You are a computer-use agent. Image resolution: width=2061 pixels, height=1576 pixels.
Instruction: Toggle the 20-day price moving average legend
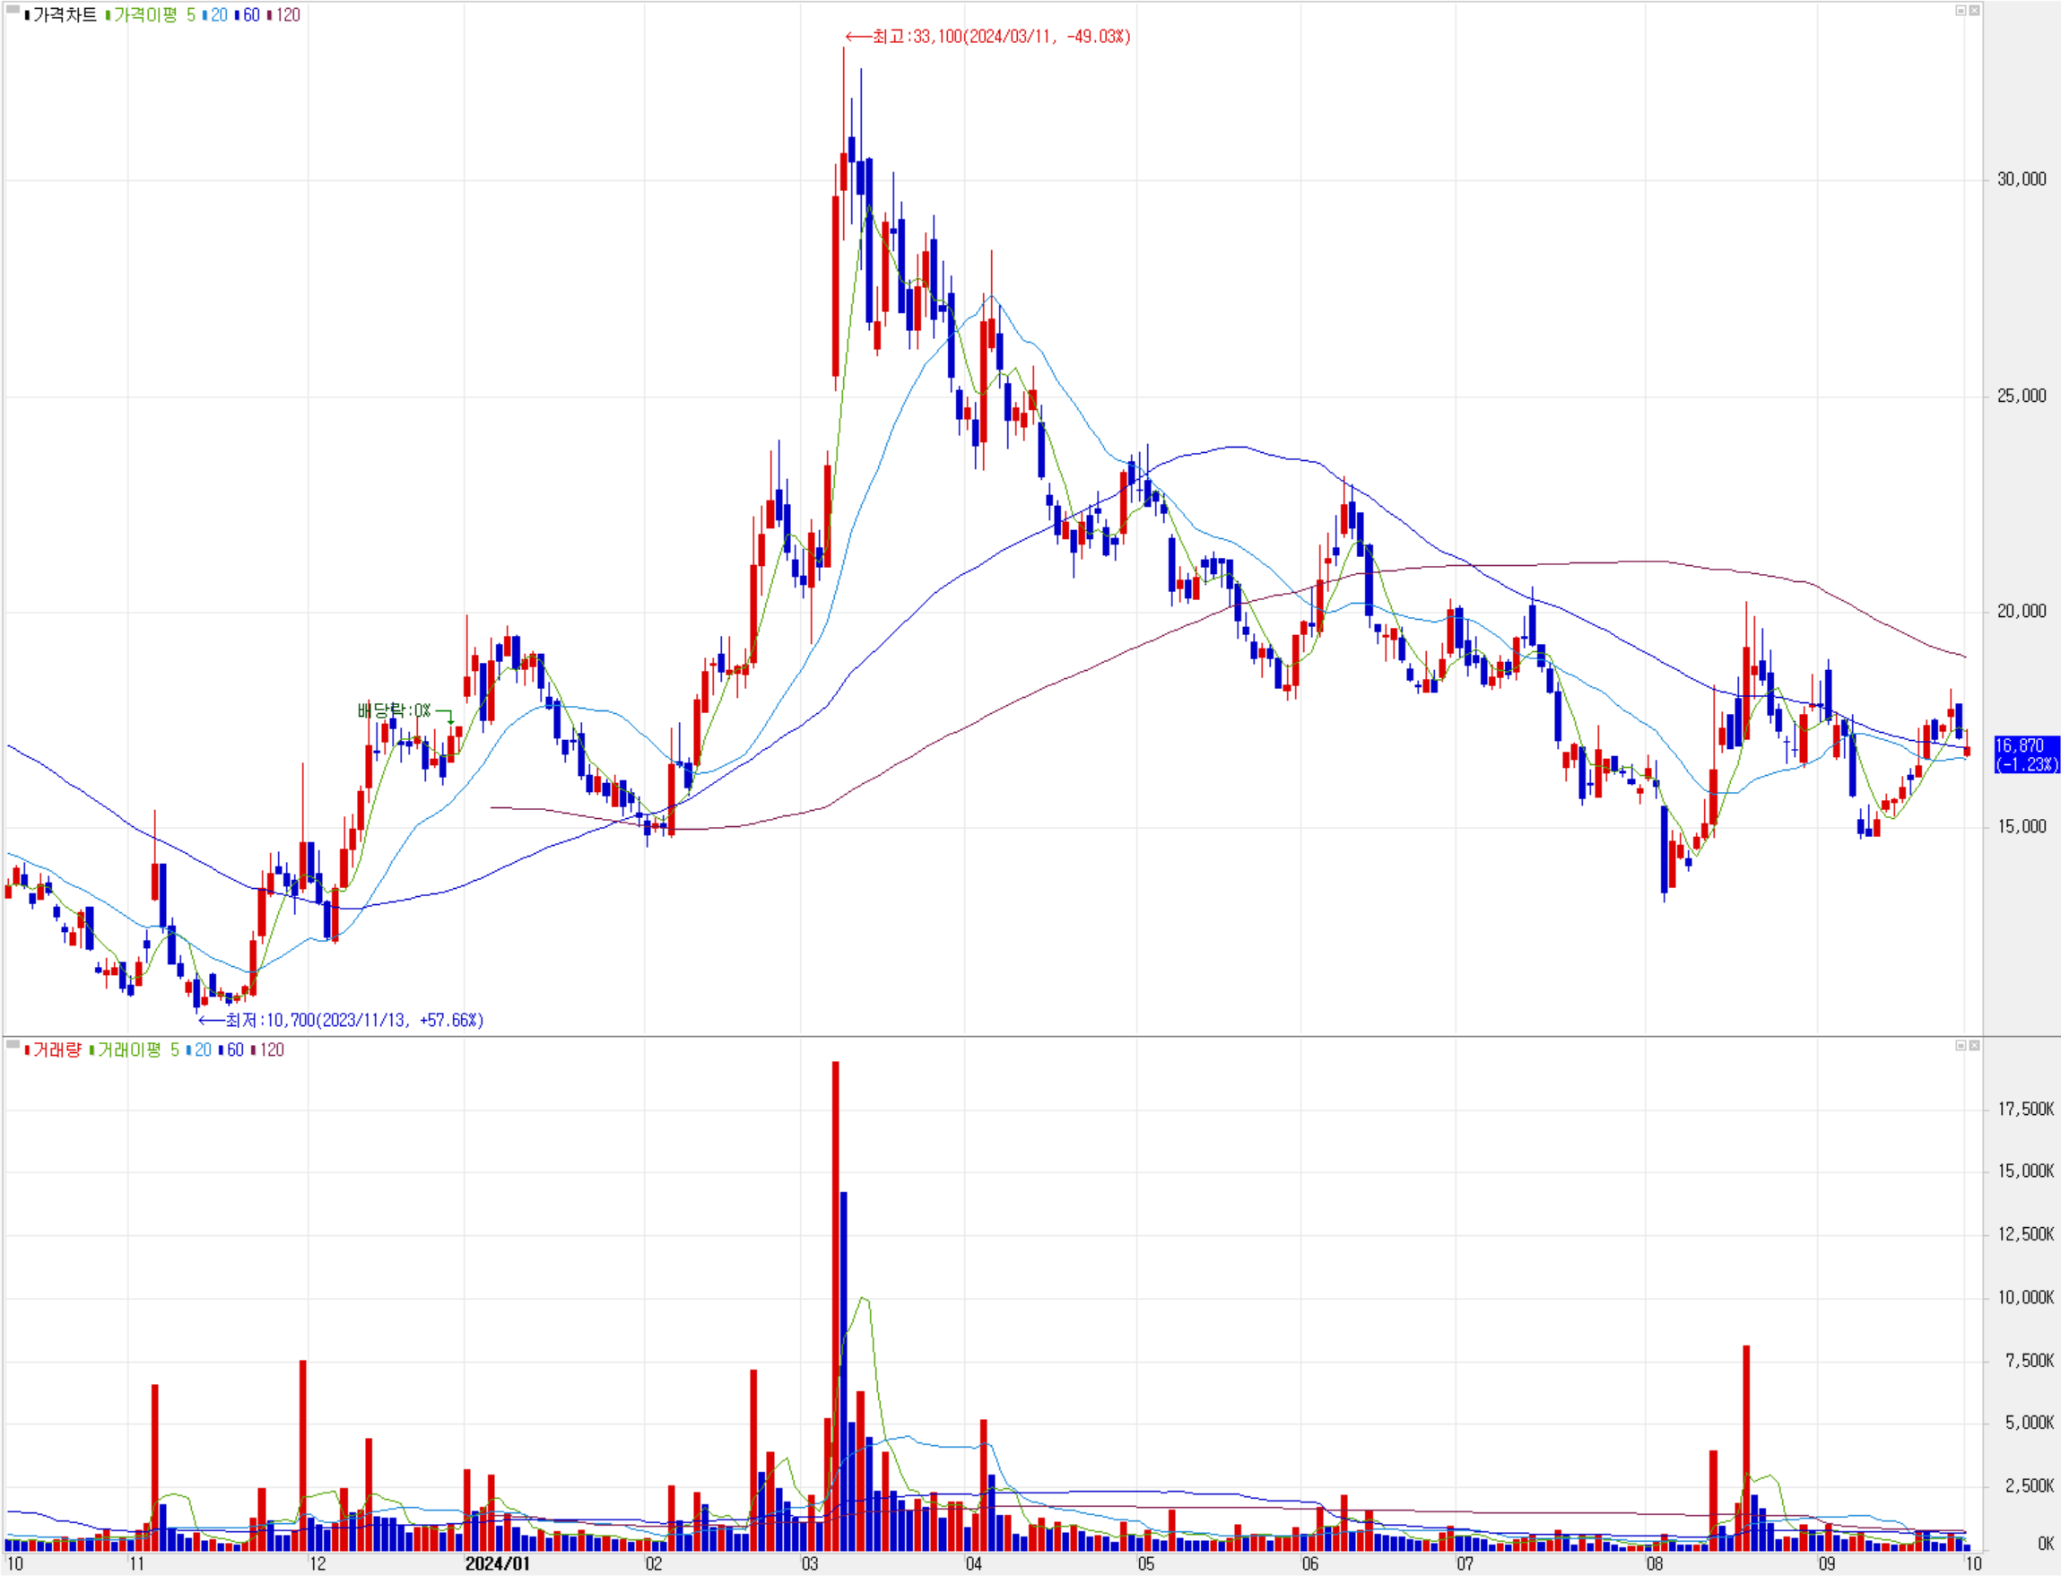pos(218,15)
